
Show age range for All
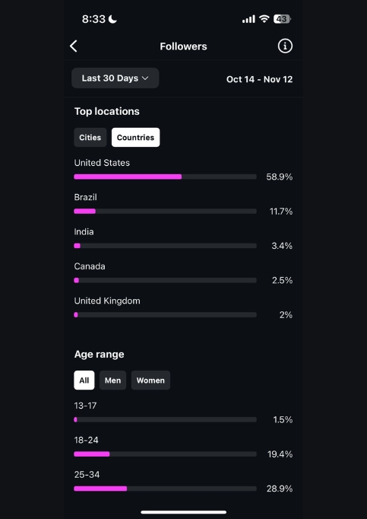point(84,380)
